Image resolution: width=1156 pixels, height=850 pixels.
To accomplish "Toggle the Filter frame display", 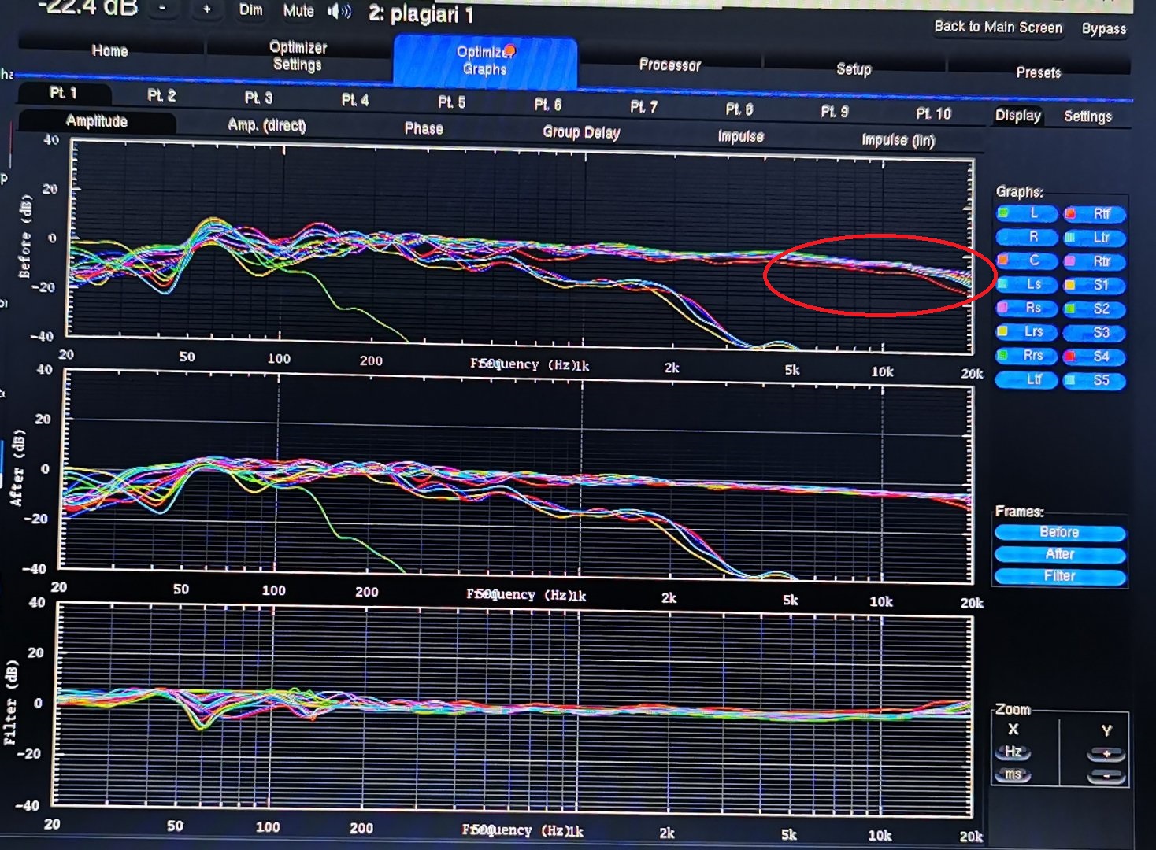I will pyautogui.click(x=1060, y=577).
